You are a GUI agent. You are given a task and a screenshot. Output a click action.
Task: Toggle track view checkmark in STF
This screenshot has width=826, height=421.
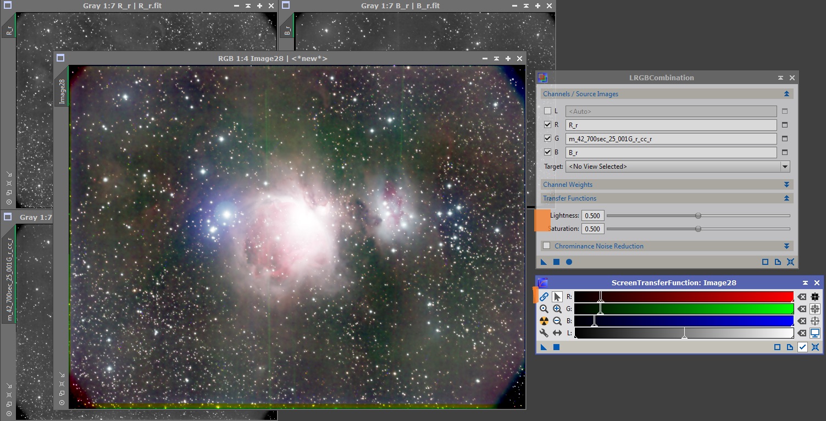click(x=802, y=347)
